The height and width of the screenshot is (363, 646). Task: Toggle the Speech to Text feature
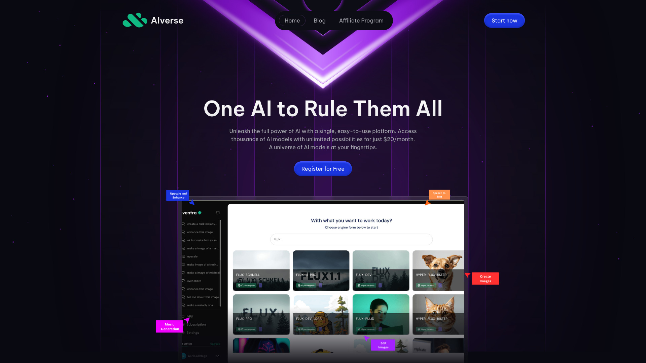click(439, 195)
